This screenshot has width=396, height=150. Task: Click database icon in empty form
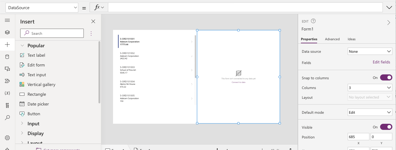point(239,73)
